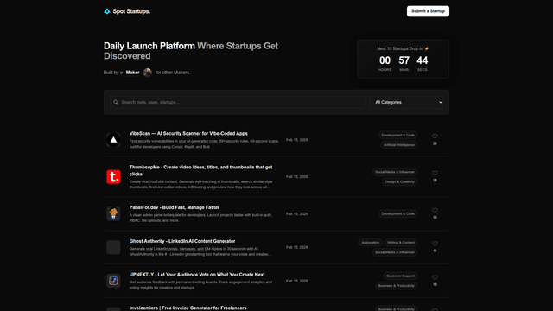Open the ThumbsupMe listing title
This screenshot has height=311, width=553.
click(x=200, y=171)
